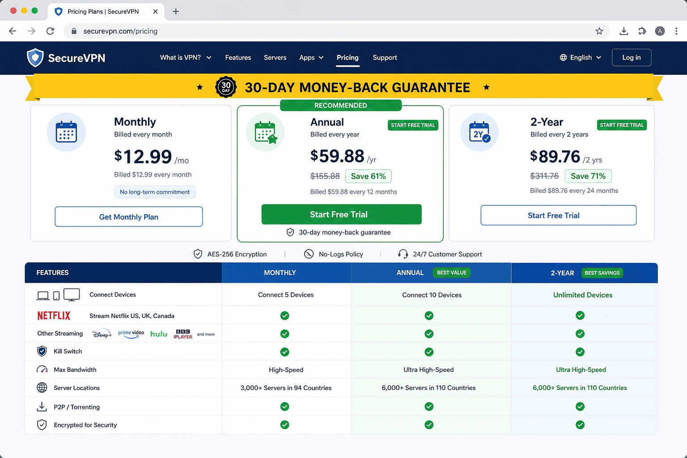The height and width of the screenshot is (458, 687).
Task: Click the Netflix logo in features table
Action: click(54, 316)
